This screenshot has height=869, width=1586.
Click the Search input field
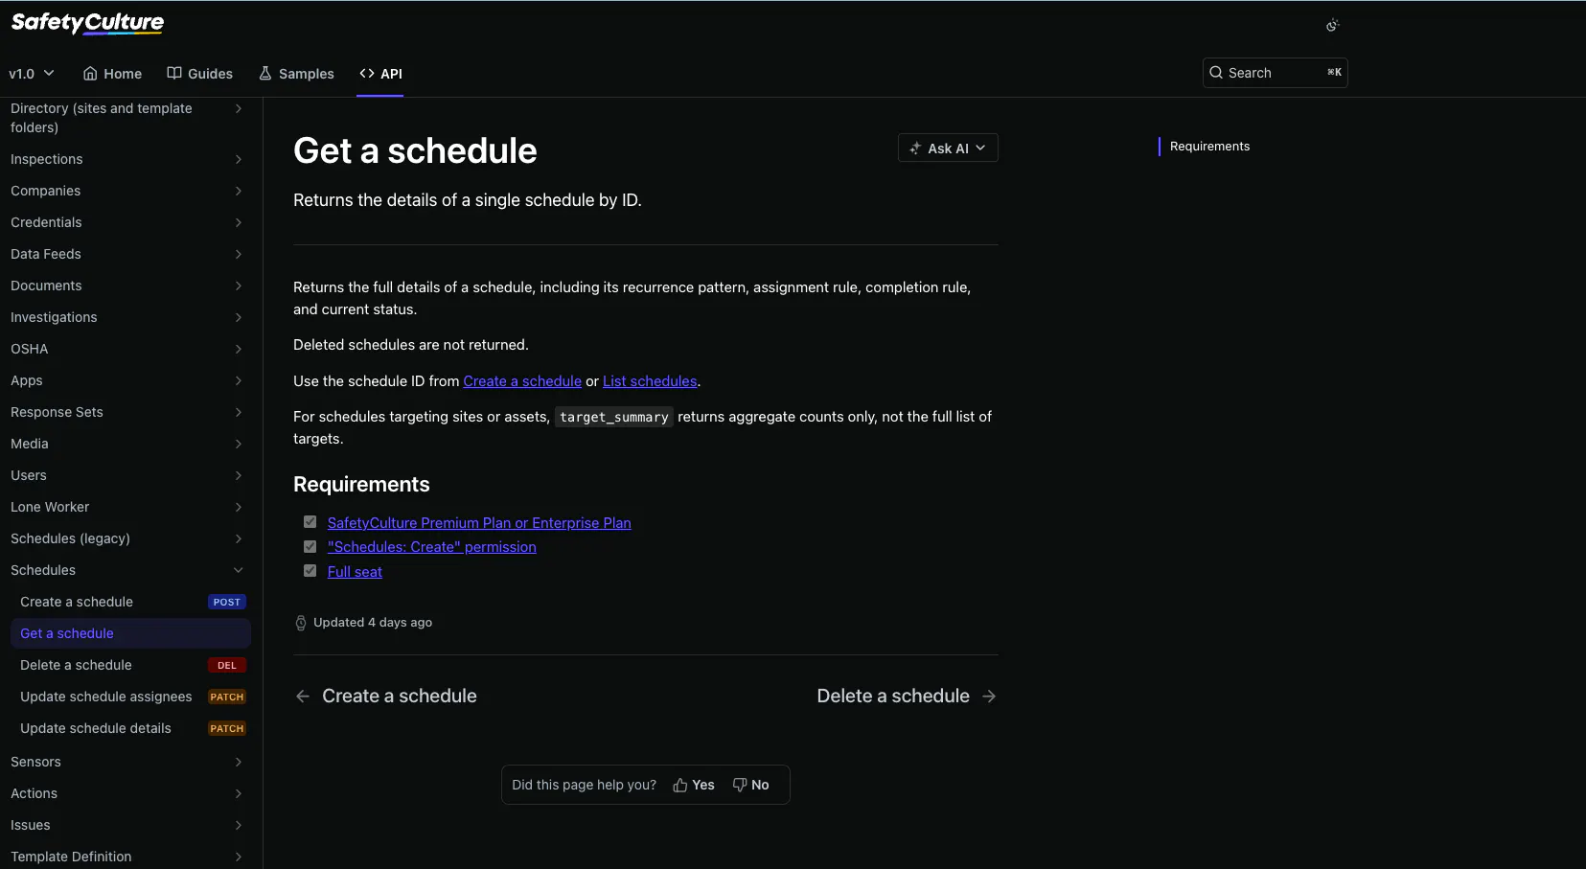click(1275, 73)
